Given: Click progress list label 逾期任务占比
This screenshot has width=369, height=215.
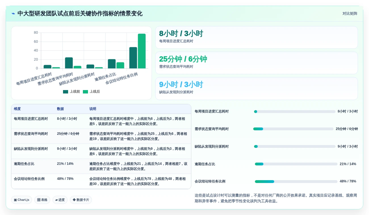Looking at the screenshot, I should click(205, 164).
